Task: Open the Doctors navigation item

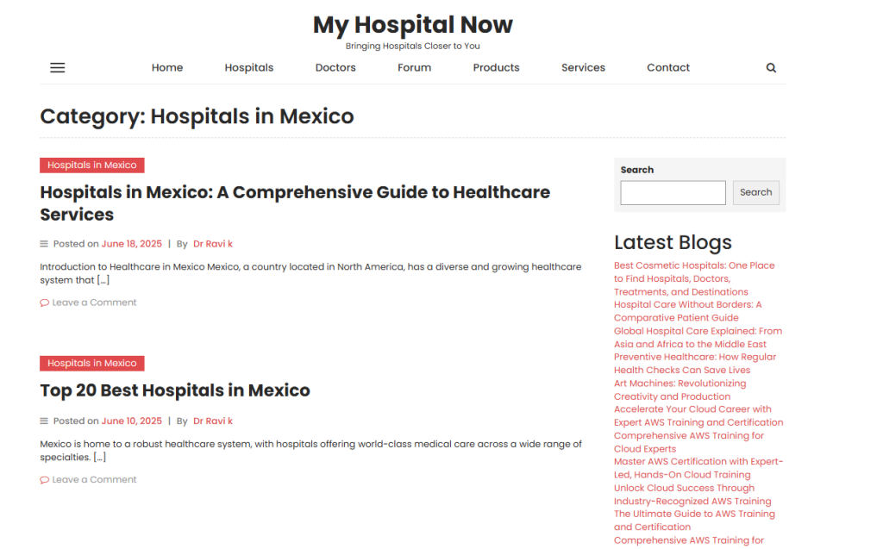Action: tap(335, 68)
